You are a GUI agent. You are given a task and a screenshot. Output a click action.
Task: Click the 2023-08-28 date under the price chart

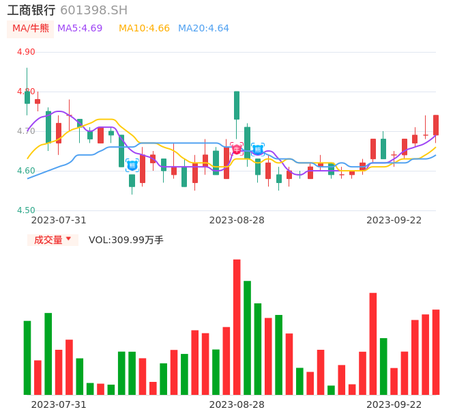coord(237,220)
